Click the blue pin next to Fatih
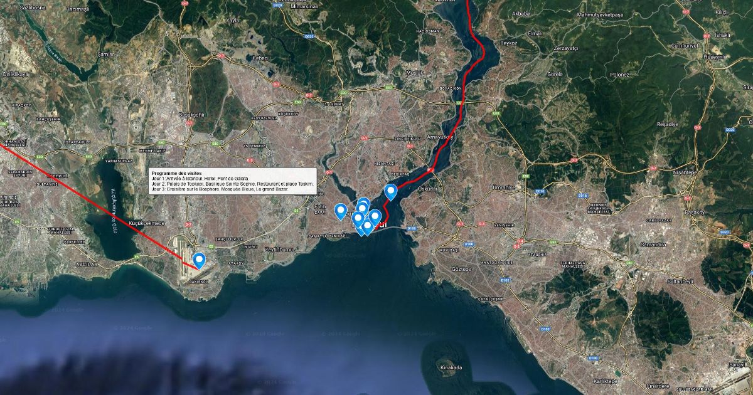 click(340, 211)
